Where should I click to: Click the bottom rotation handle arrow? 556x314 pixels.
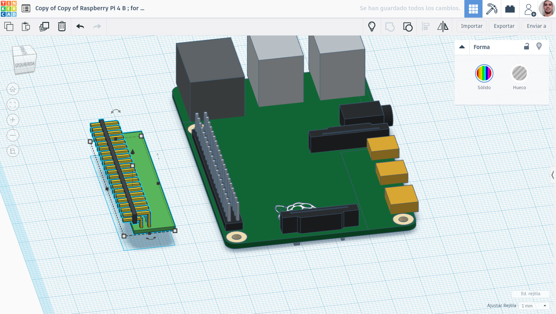coord(150,238)
